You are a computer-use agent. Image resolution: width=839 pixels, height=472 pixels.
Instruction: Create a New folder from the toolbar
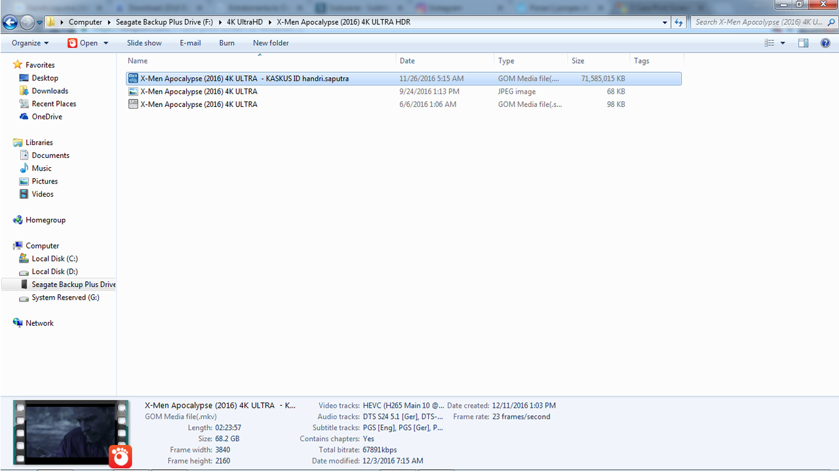(271, 43)
